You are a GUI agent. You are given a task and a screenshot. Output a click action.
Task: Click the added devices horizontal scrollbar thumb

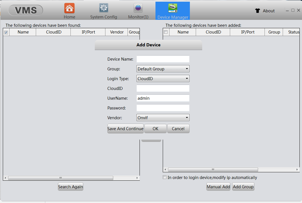213,169
